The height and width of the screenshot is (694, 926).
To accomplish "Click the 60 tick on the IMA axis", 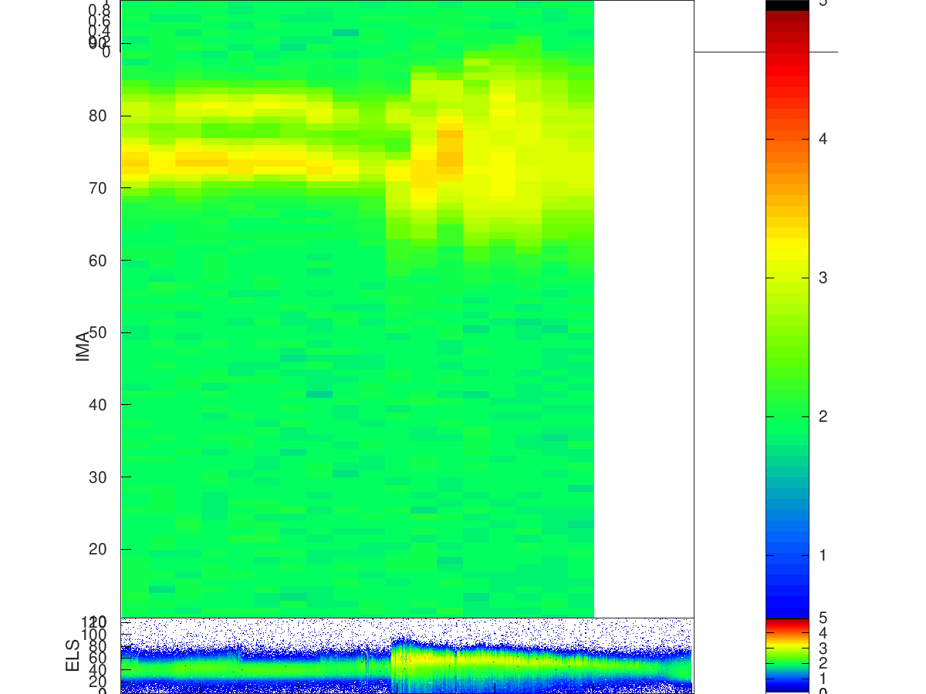I will click(x=97, y=261).
